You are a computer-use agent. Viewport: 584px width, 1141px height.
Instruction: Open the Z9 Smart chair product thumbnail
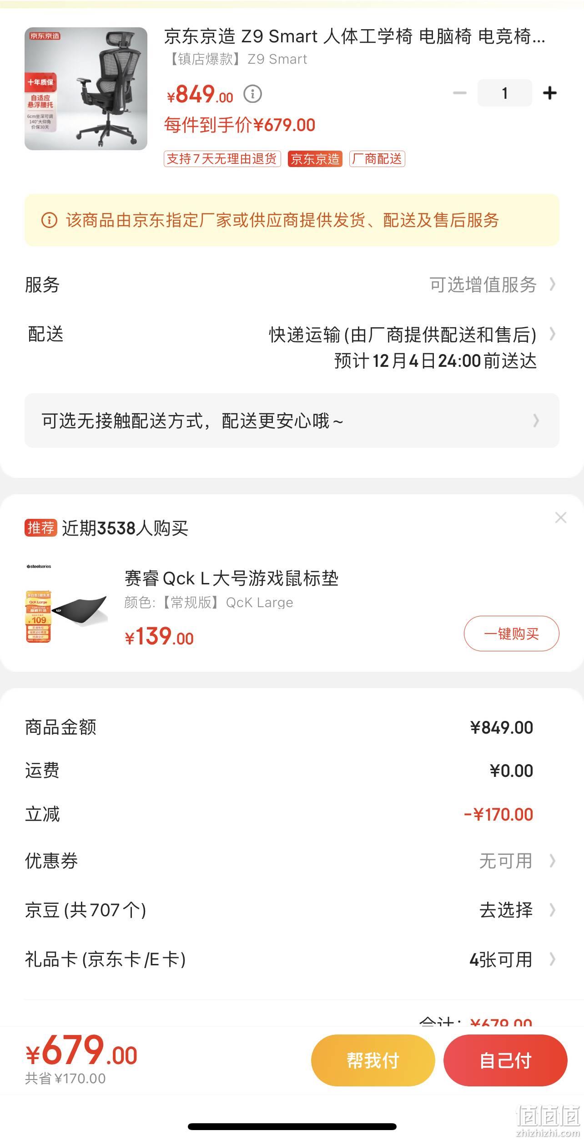[86, 89]
